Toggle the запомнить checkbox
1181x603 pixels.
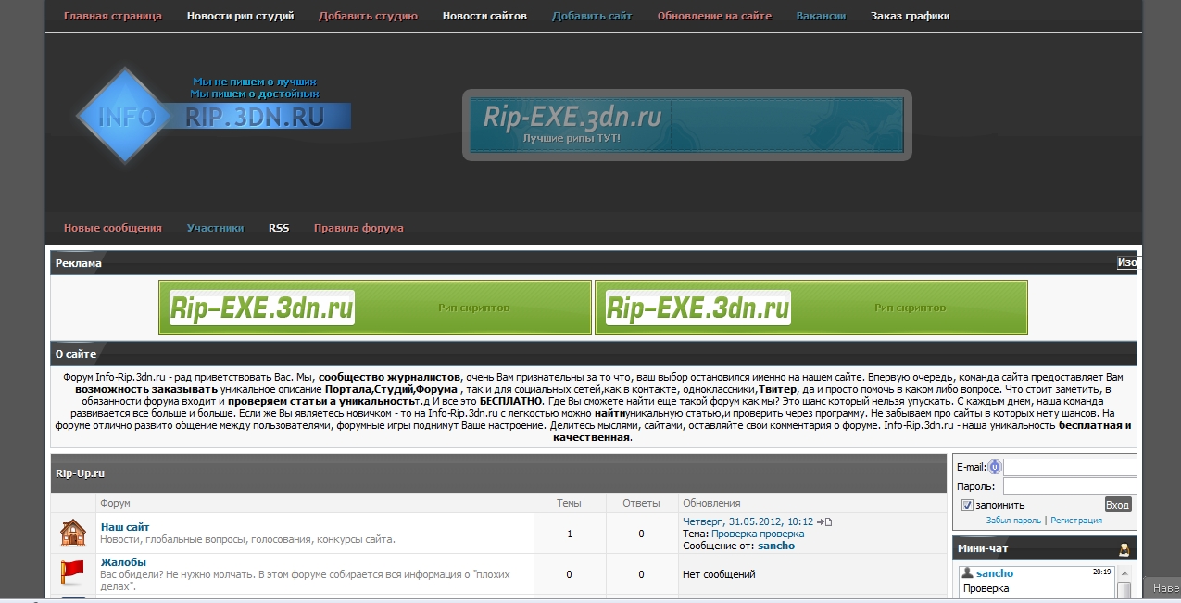pos(967,505)
